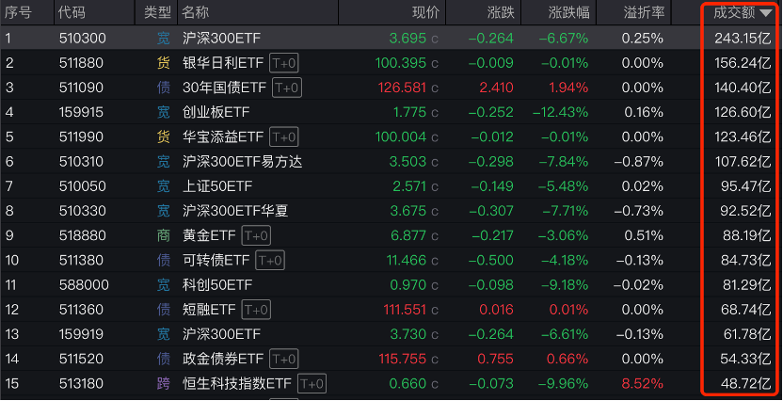Screen dimensions: 783x401
Task: Click the 债 type icon on 可转债ETF row
Action: tap(164, 260)
